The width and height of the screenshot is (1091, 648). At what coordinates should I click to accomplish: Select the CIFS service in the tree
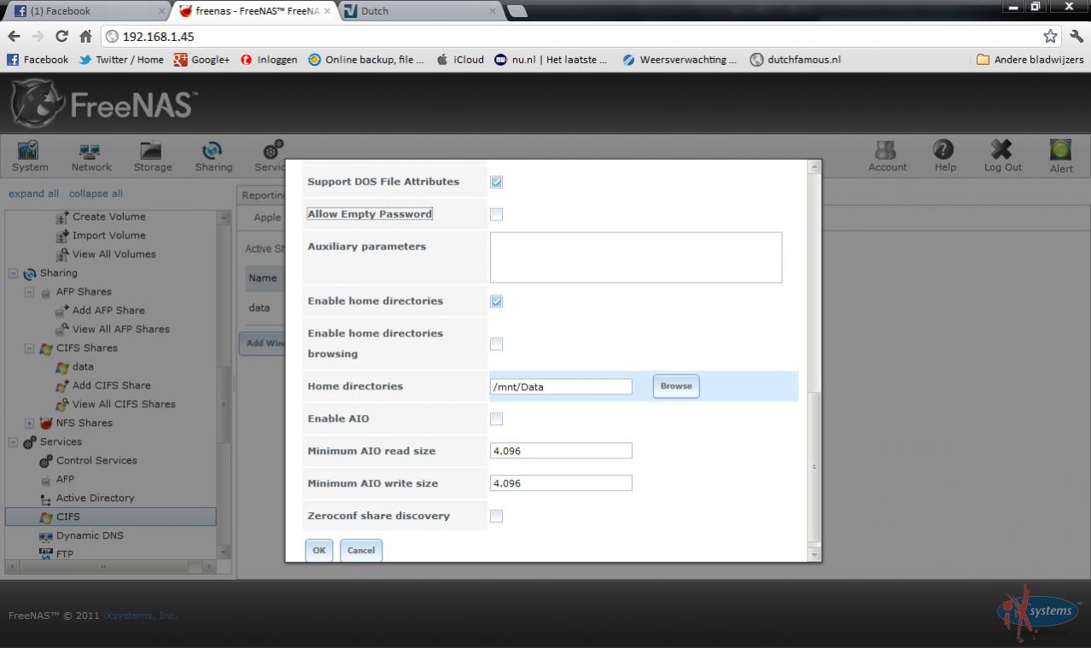111,517
